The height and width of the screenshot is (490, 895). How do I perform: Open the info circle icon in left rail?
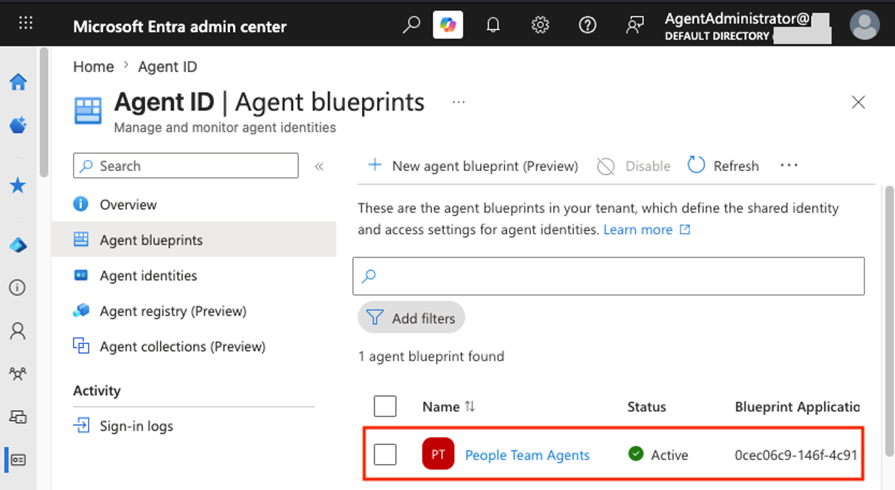[18, 288]
